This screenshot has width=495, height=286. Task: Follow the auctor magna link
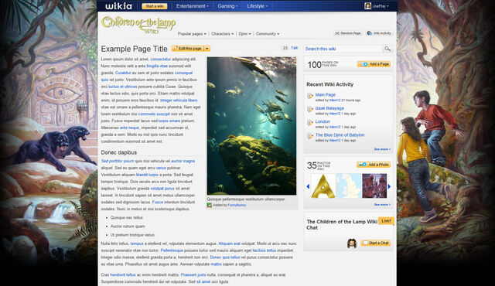183,161
